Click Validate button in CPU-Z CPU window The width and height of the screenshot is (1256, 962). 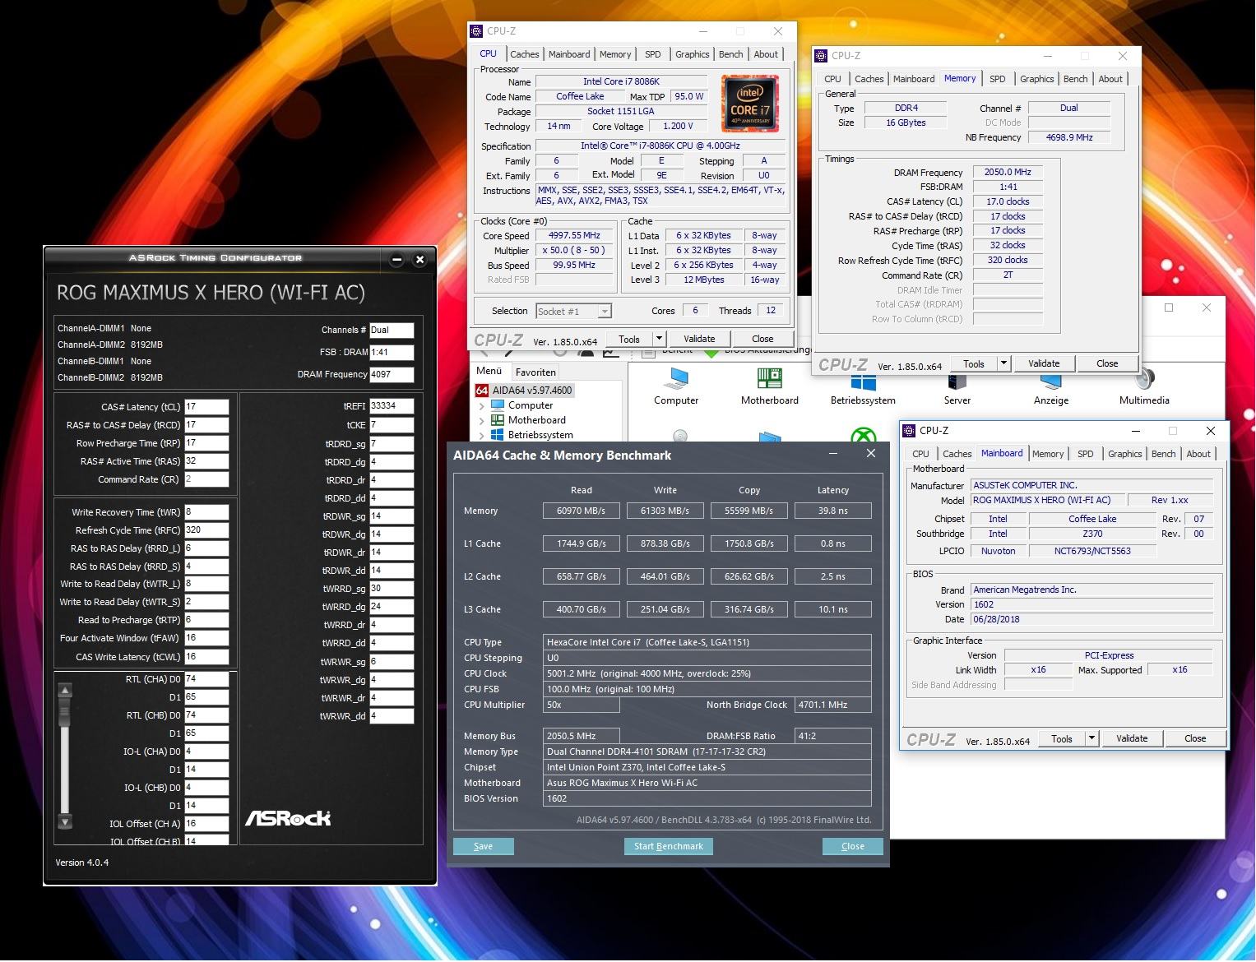click(x=699, y=339)
